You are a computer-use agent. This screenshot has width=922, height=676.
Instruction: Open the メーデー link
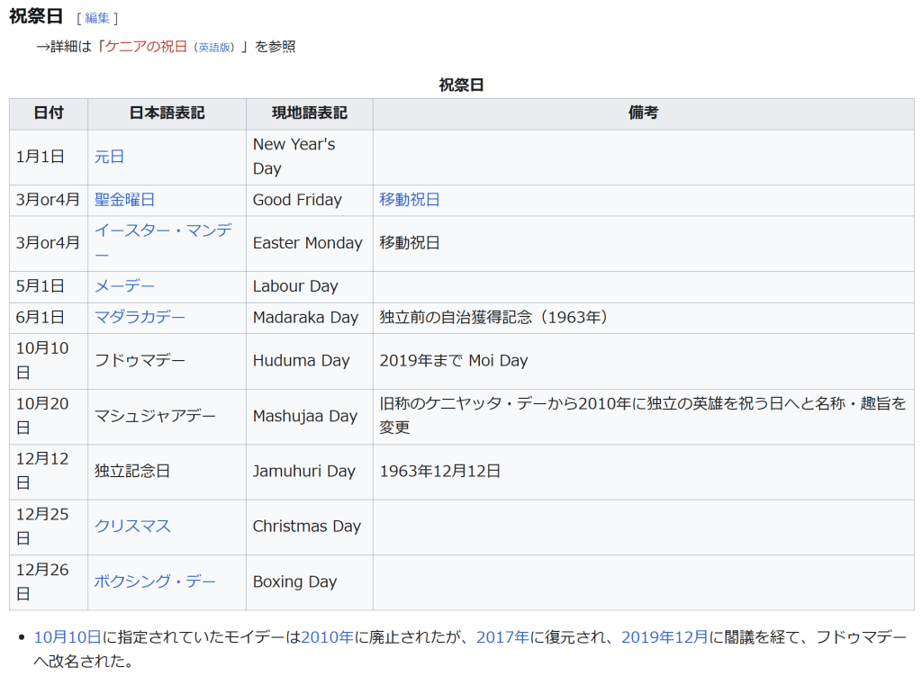click(x=124, y=286)
